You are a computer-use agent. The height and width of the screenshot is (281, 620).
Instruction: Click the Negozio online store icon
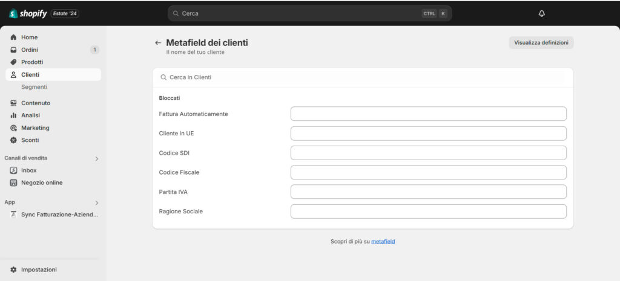13,182
